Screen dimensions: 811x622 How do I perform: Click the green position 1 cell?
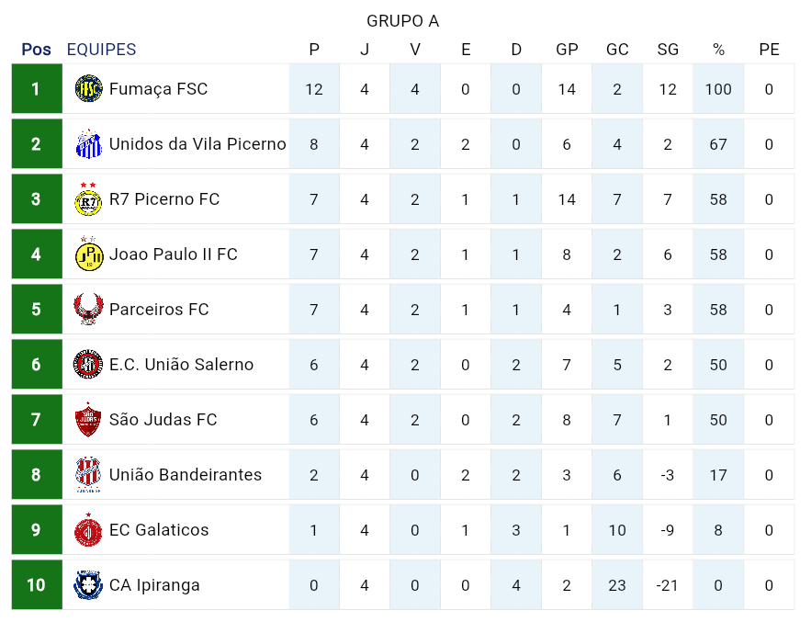(x=37, y=89)
